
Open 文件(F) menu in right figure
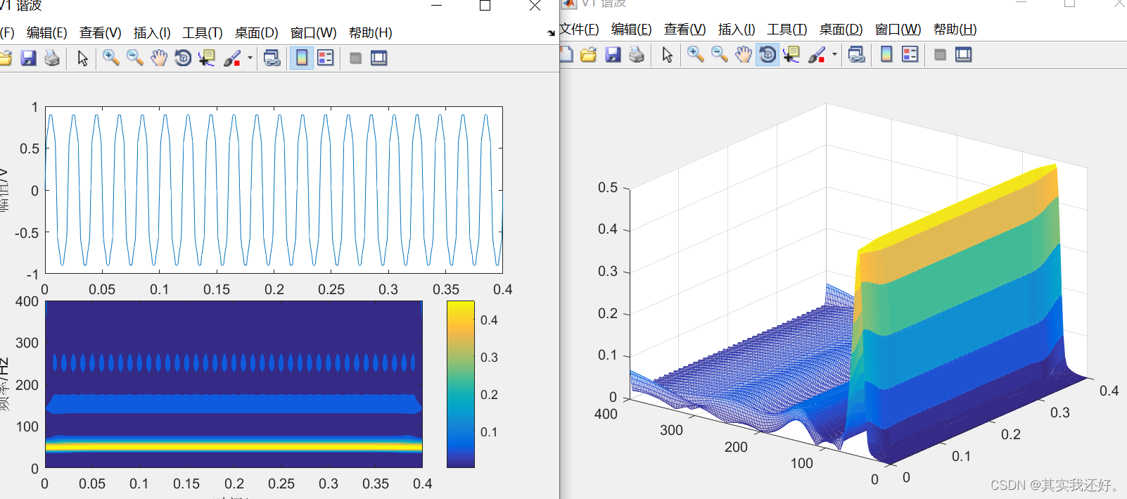pos(580,30)
